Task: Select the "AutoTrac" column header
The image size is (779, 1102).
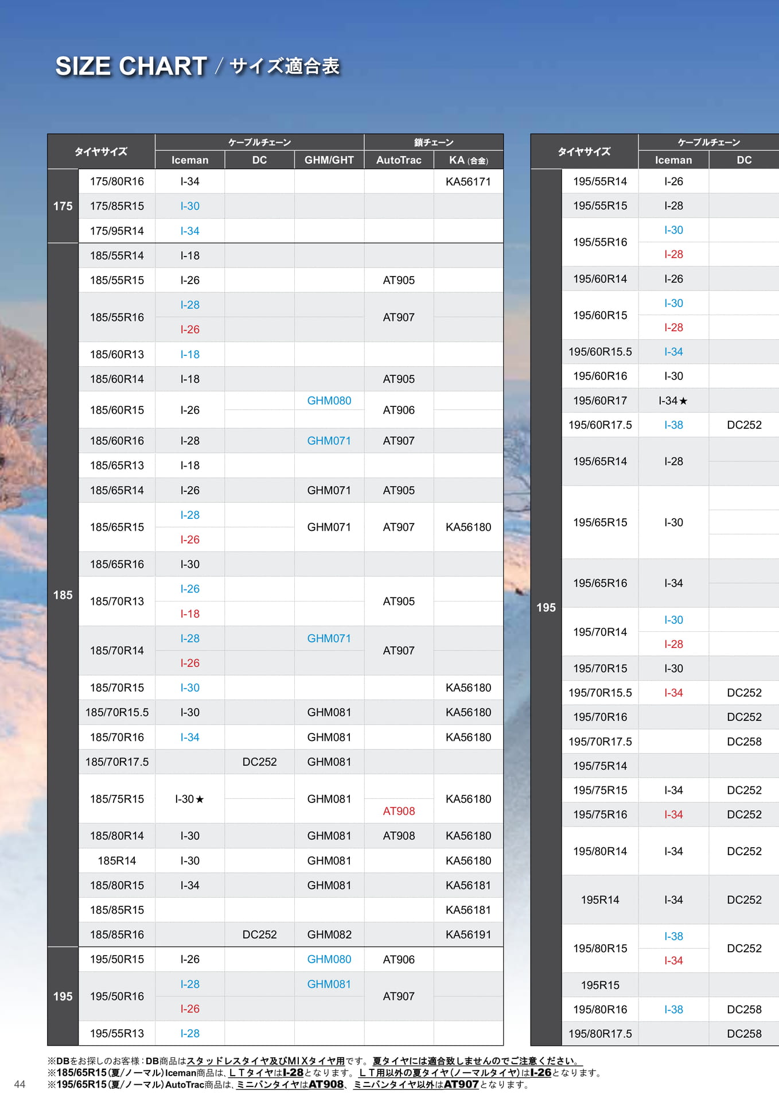Action: tap(399, 160)
